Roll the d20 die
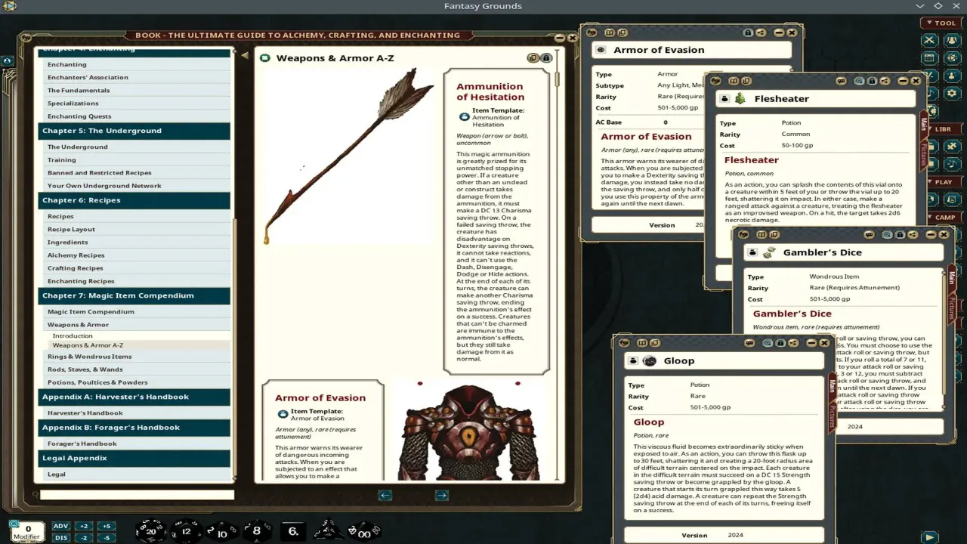The image size is (967, 544). tap(150, 531)
